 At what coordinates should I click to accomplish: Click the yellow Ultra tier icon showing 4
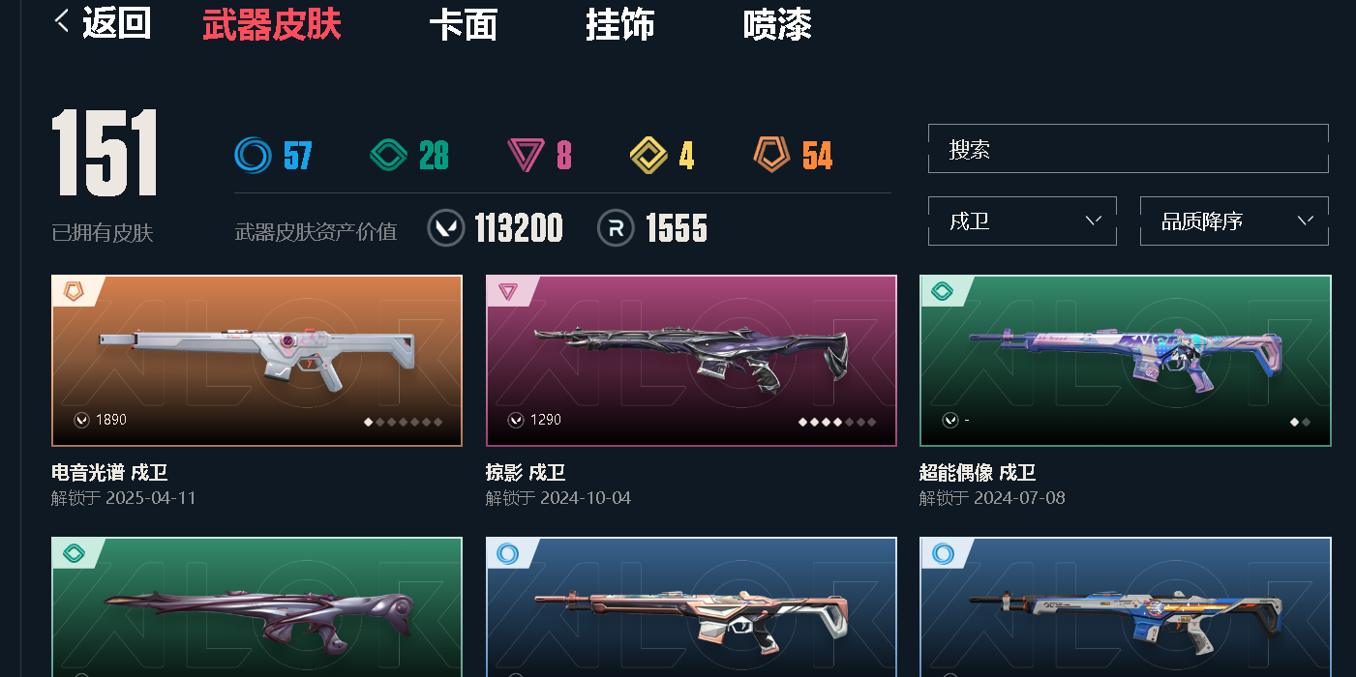point(648,155)
